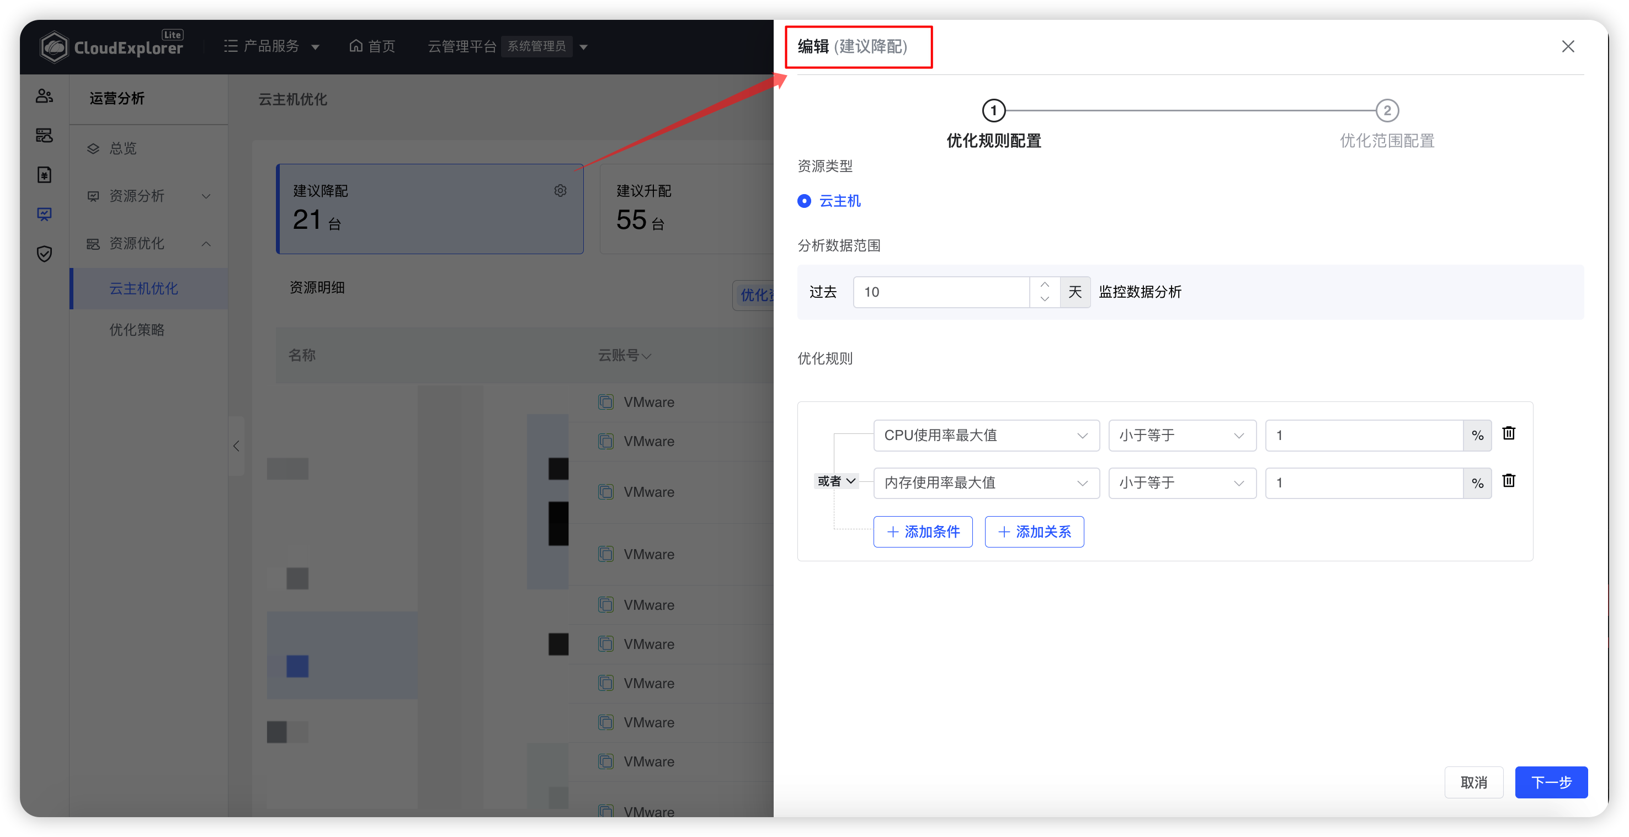Open the 内存使用率最大值 metric dropdown
The image size is (1629, 837).
[986, 483]
